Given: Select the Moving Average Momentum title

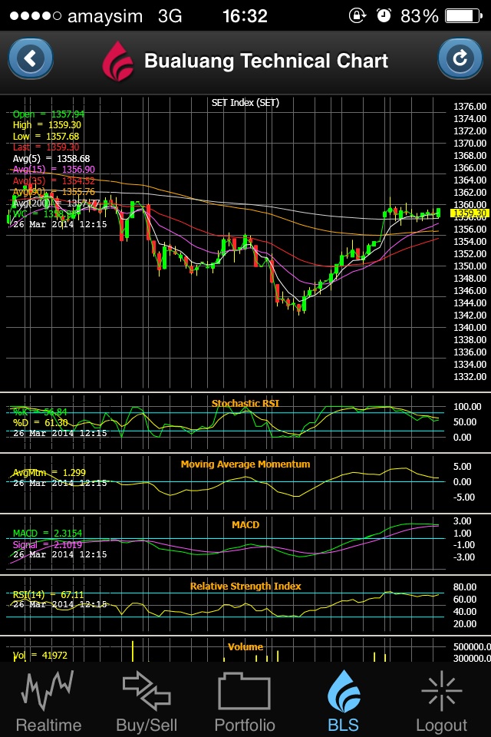Looking at the screenshot, I should (245, 464).
